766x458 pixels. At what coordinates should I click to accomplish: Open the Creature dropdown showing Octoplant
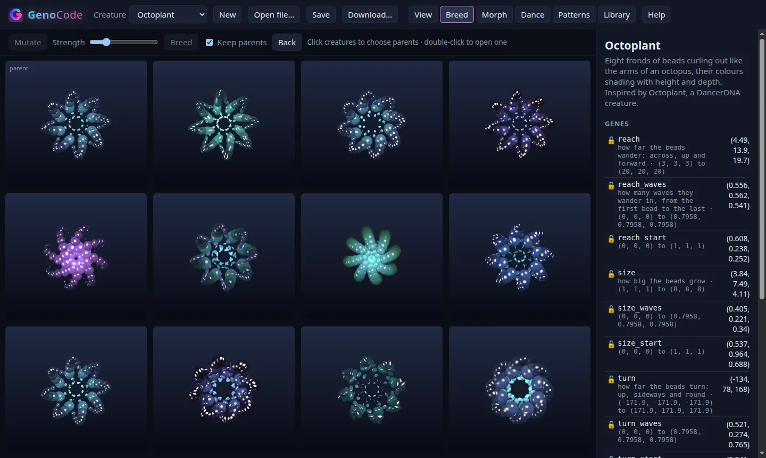pos(169,15)
